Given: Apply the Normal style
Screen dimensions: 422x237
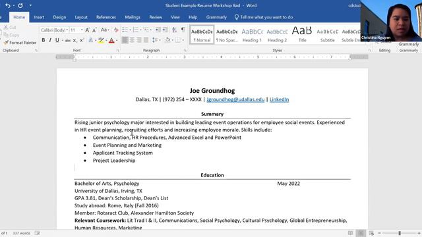Looking at the screenshot, I should [202, 35].
